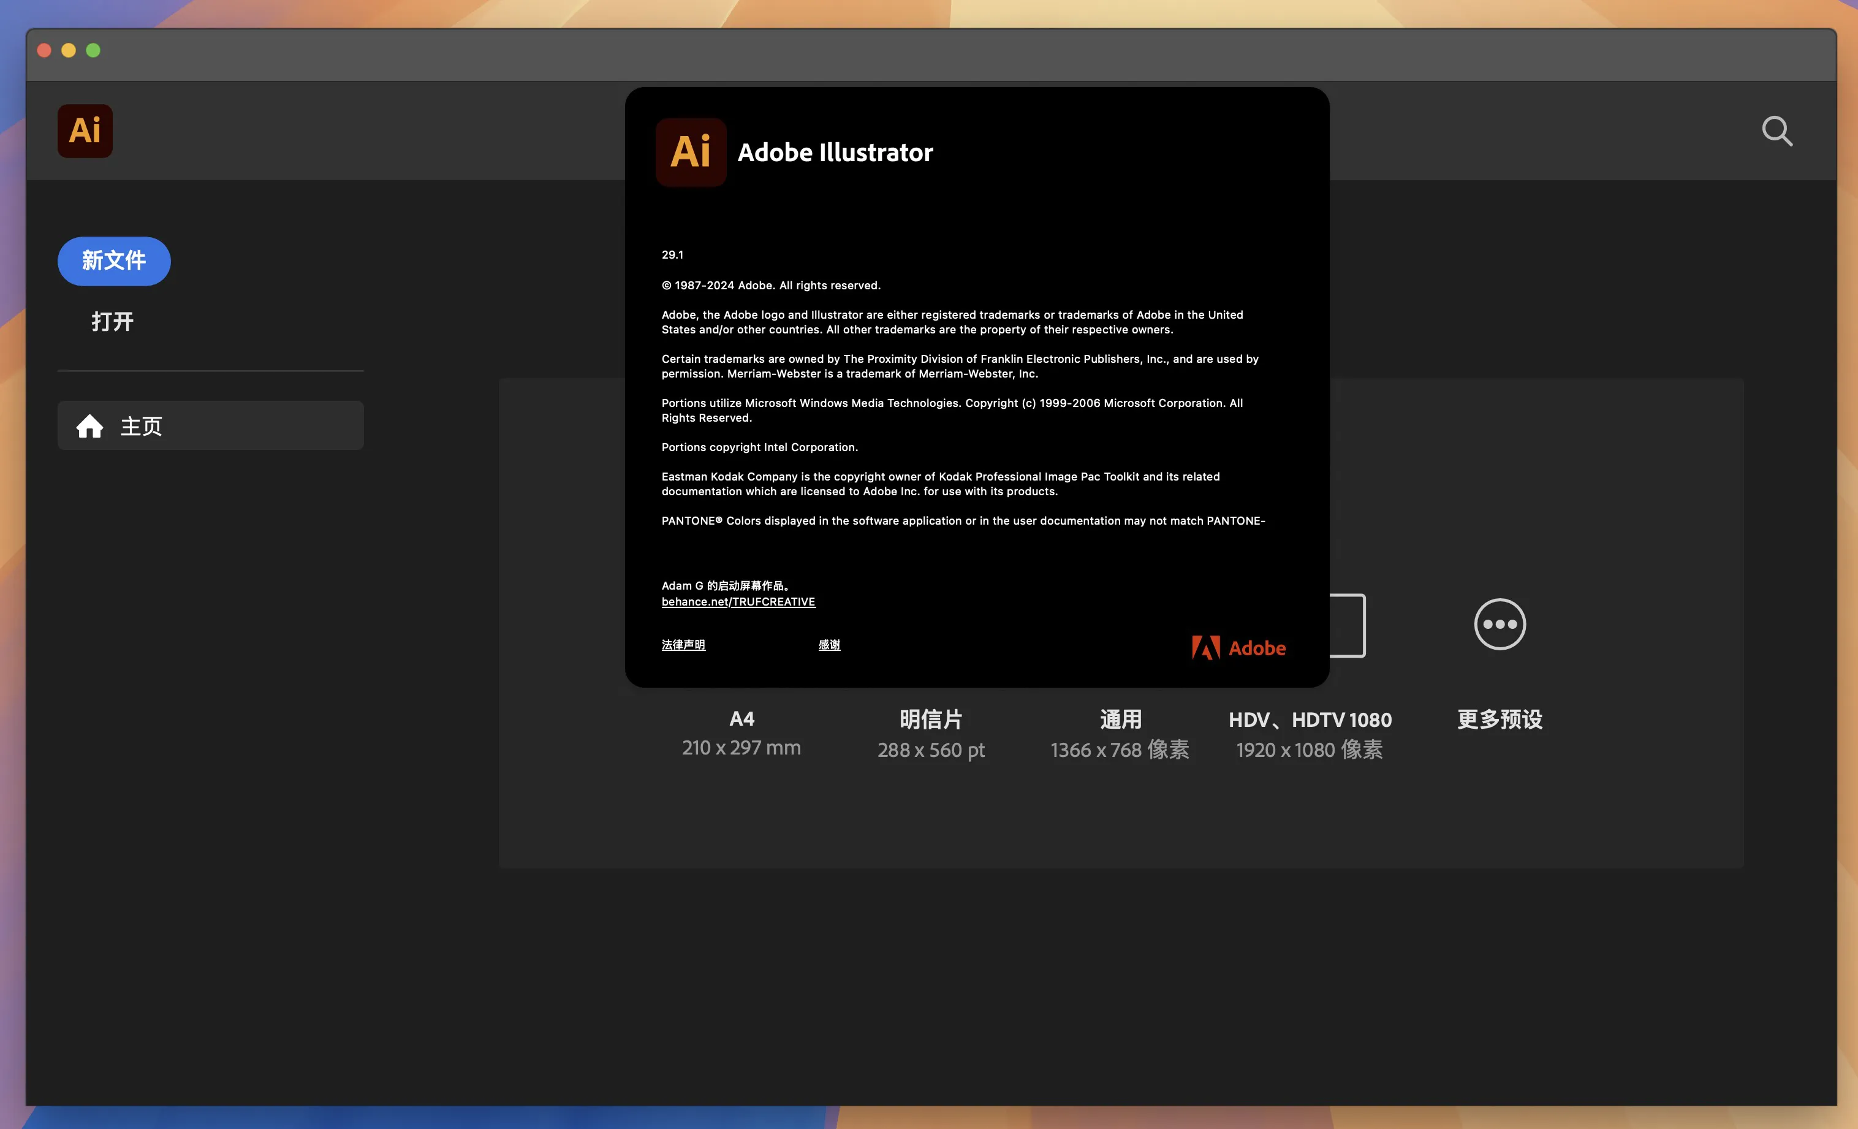Click the Ai icon in about dialog
Image resolution: width=1858 pixels, height=1129 pixels.
[691, 151]
